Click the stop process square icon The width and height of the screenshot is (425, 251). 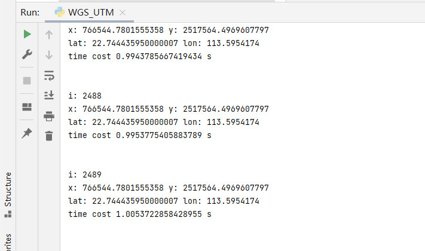pos(27,81)
